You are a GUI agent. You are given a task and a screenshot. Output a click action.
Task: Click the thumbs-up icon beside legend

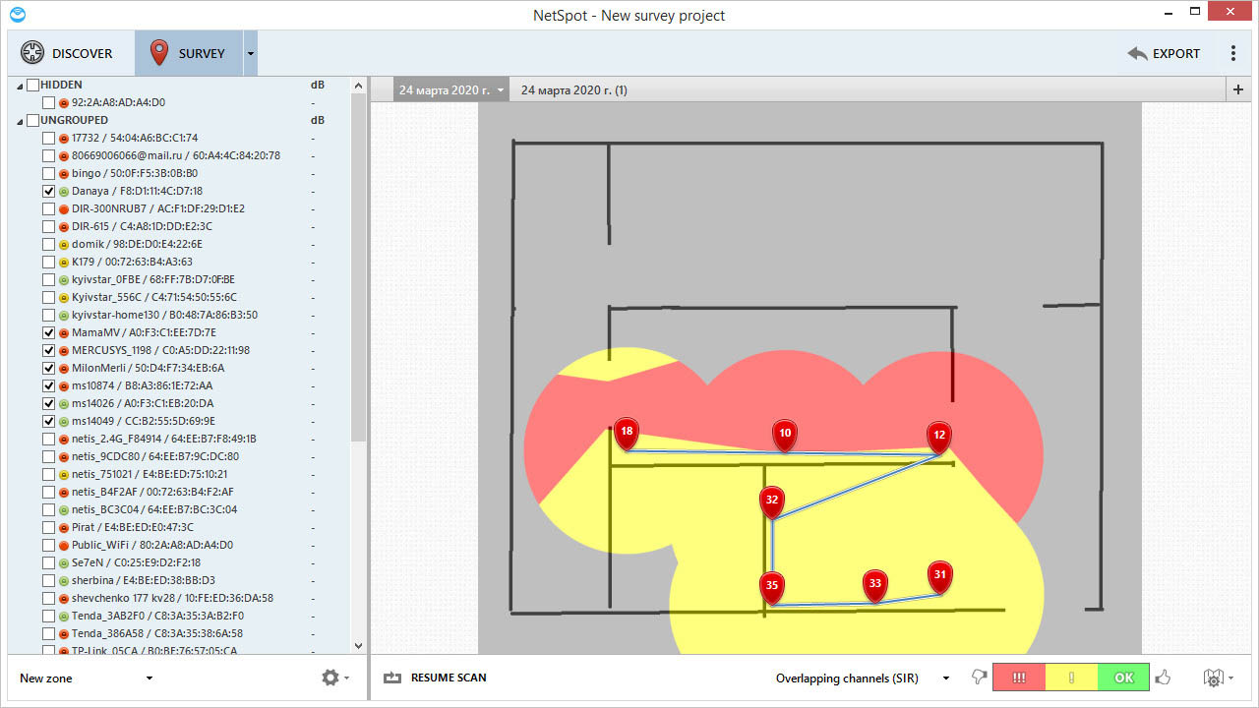1164,678
